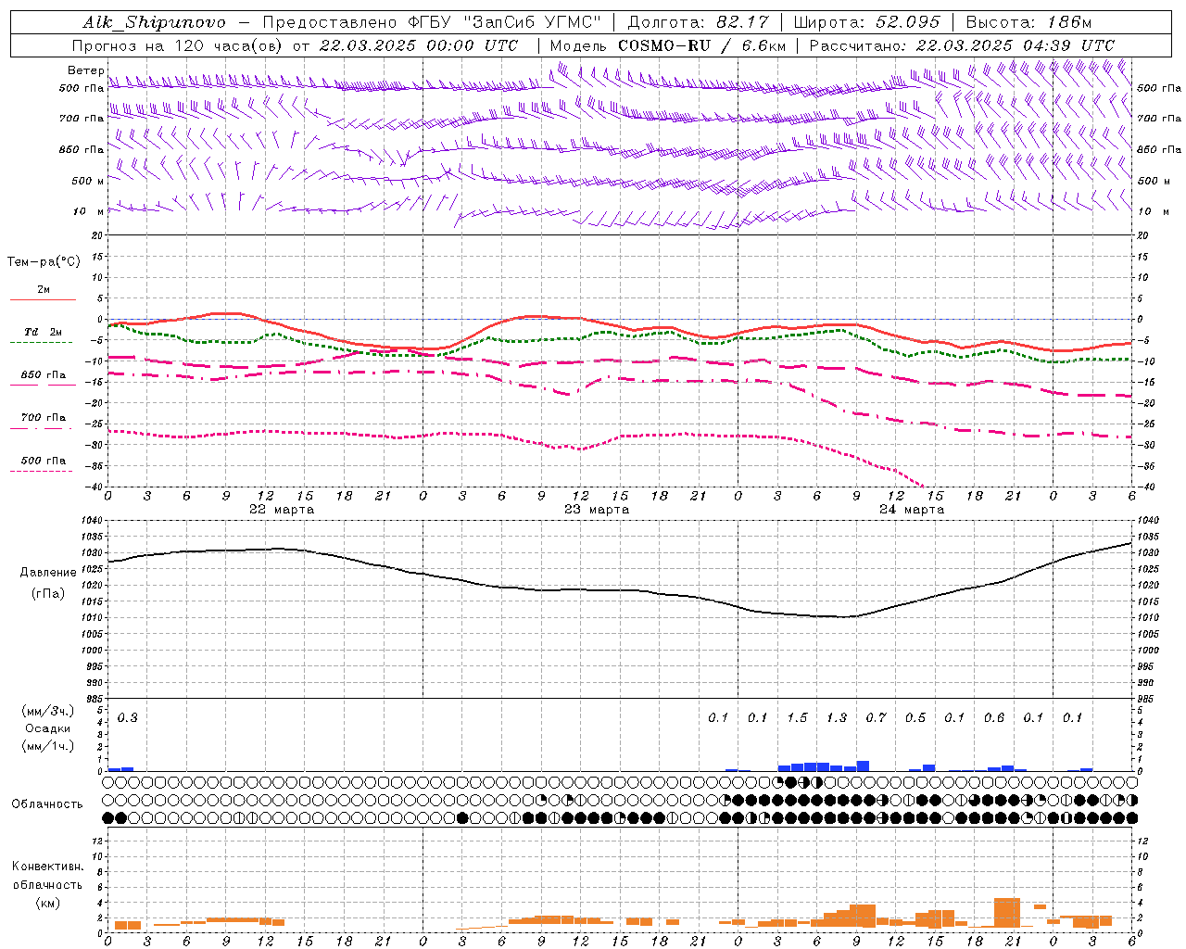
Task: Click the Осадки panel label
Action: point(47,728)
